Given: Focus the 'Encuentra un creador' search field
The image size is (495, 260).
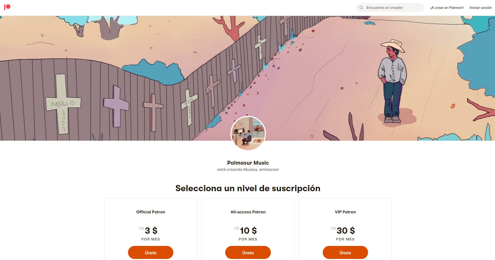Looking at the screenshot, I should click(x=390, y=8).
